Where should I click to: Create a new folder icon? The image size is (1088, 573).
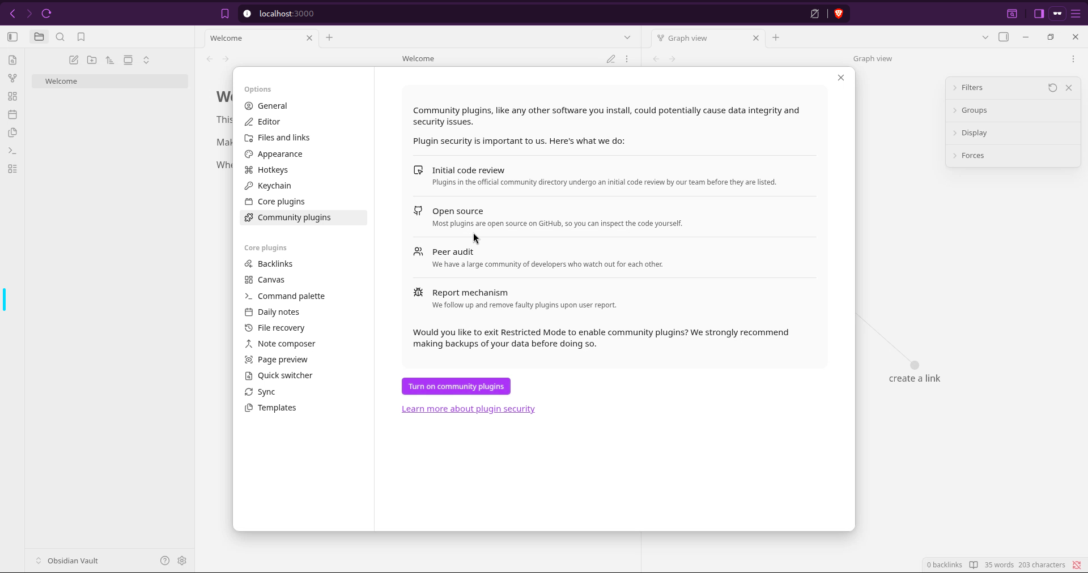click(92, 60)
